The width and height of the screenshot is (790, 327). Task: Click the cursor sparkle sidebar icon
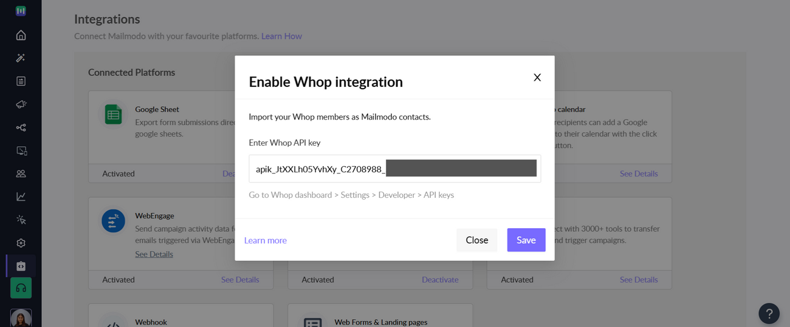[x=21, y=220]
